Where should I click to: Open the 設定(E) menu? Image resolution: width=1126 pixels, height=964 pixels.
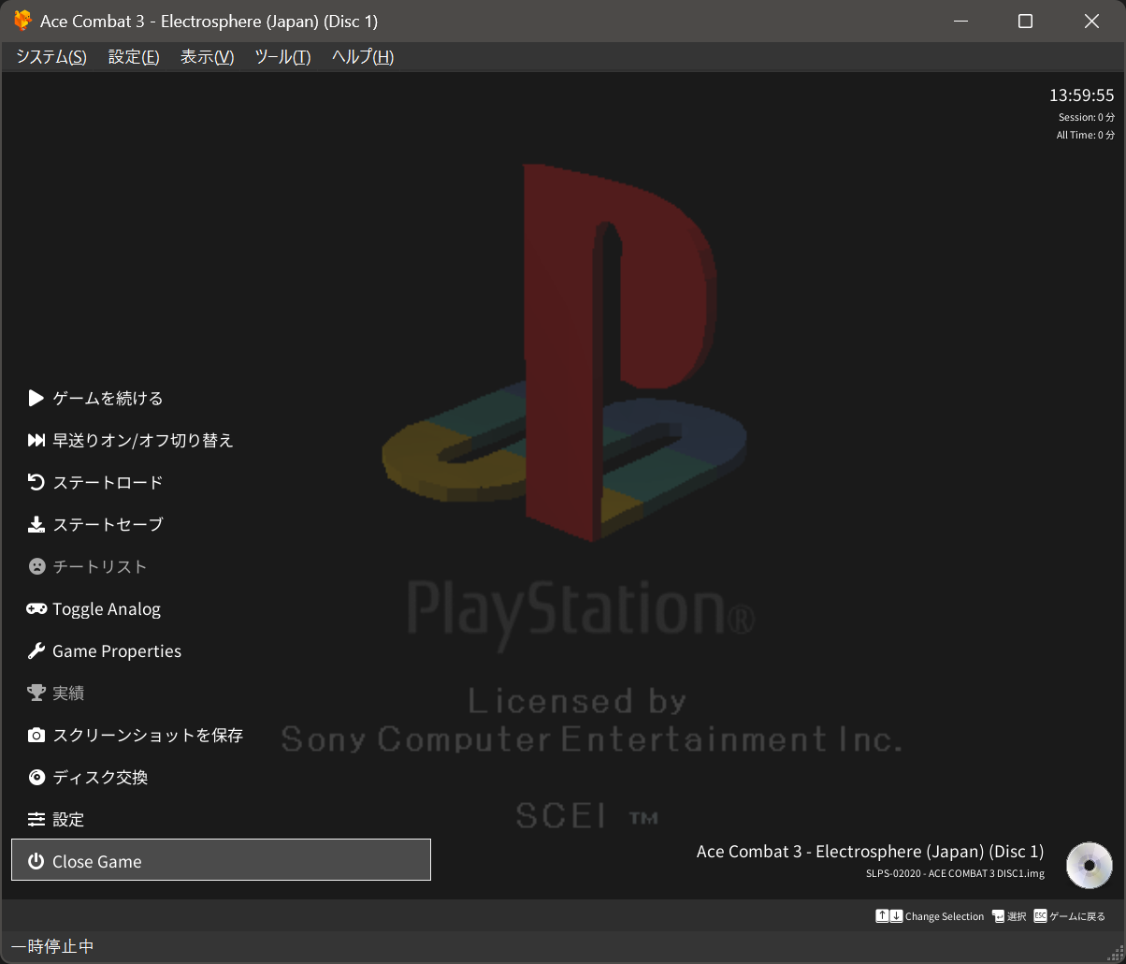(134, 57)
